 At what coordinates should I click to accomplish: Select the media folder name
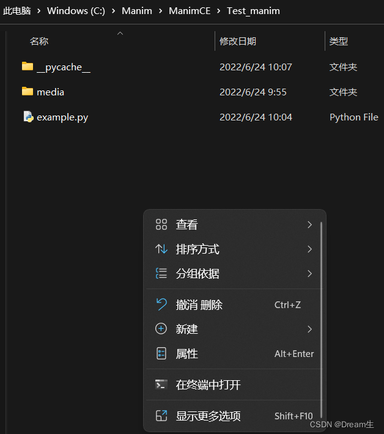(50, 92)
